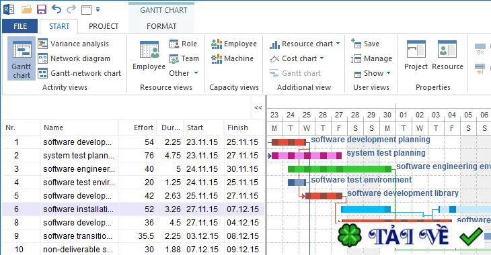
Task: Open the Employee capacity view
Action: [234, 44]
